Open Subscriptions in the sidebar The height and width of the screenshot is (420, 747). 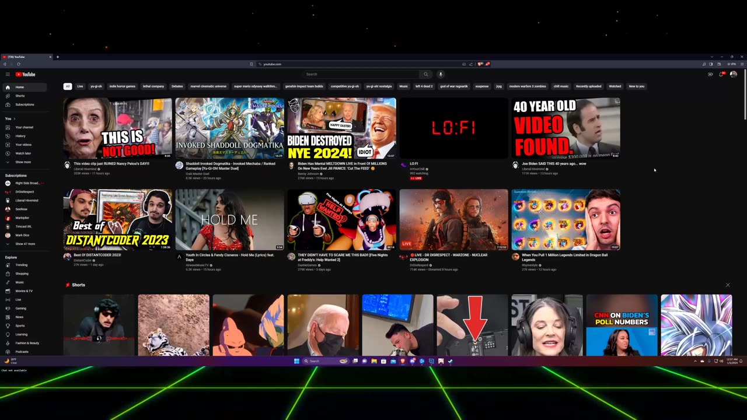tap(25, 104)
